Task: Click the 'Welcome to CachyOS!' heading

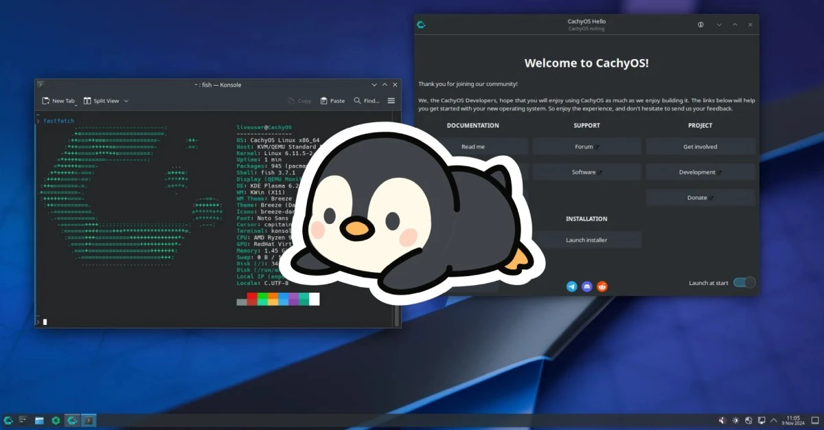Action: (x=586, y=63)
